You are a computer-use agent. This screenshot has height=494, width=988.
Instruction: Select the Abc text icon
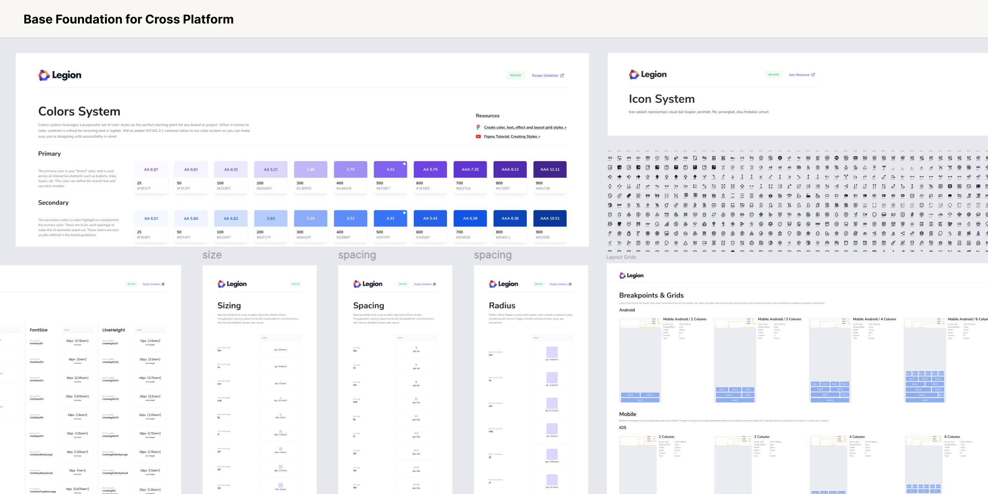(x=733, y=158)
